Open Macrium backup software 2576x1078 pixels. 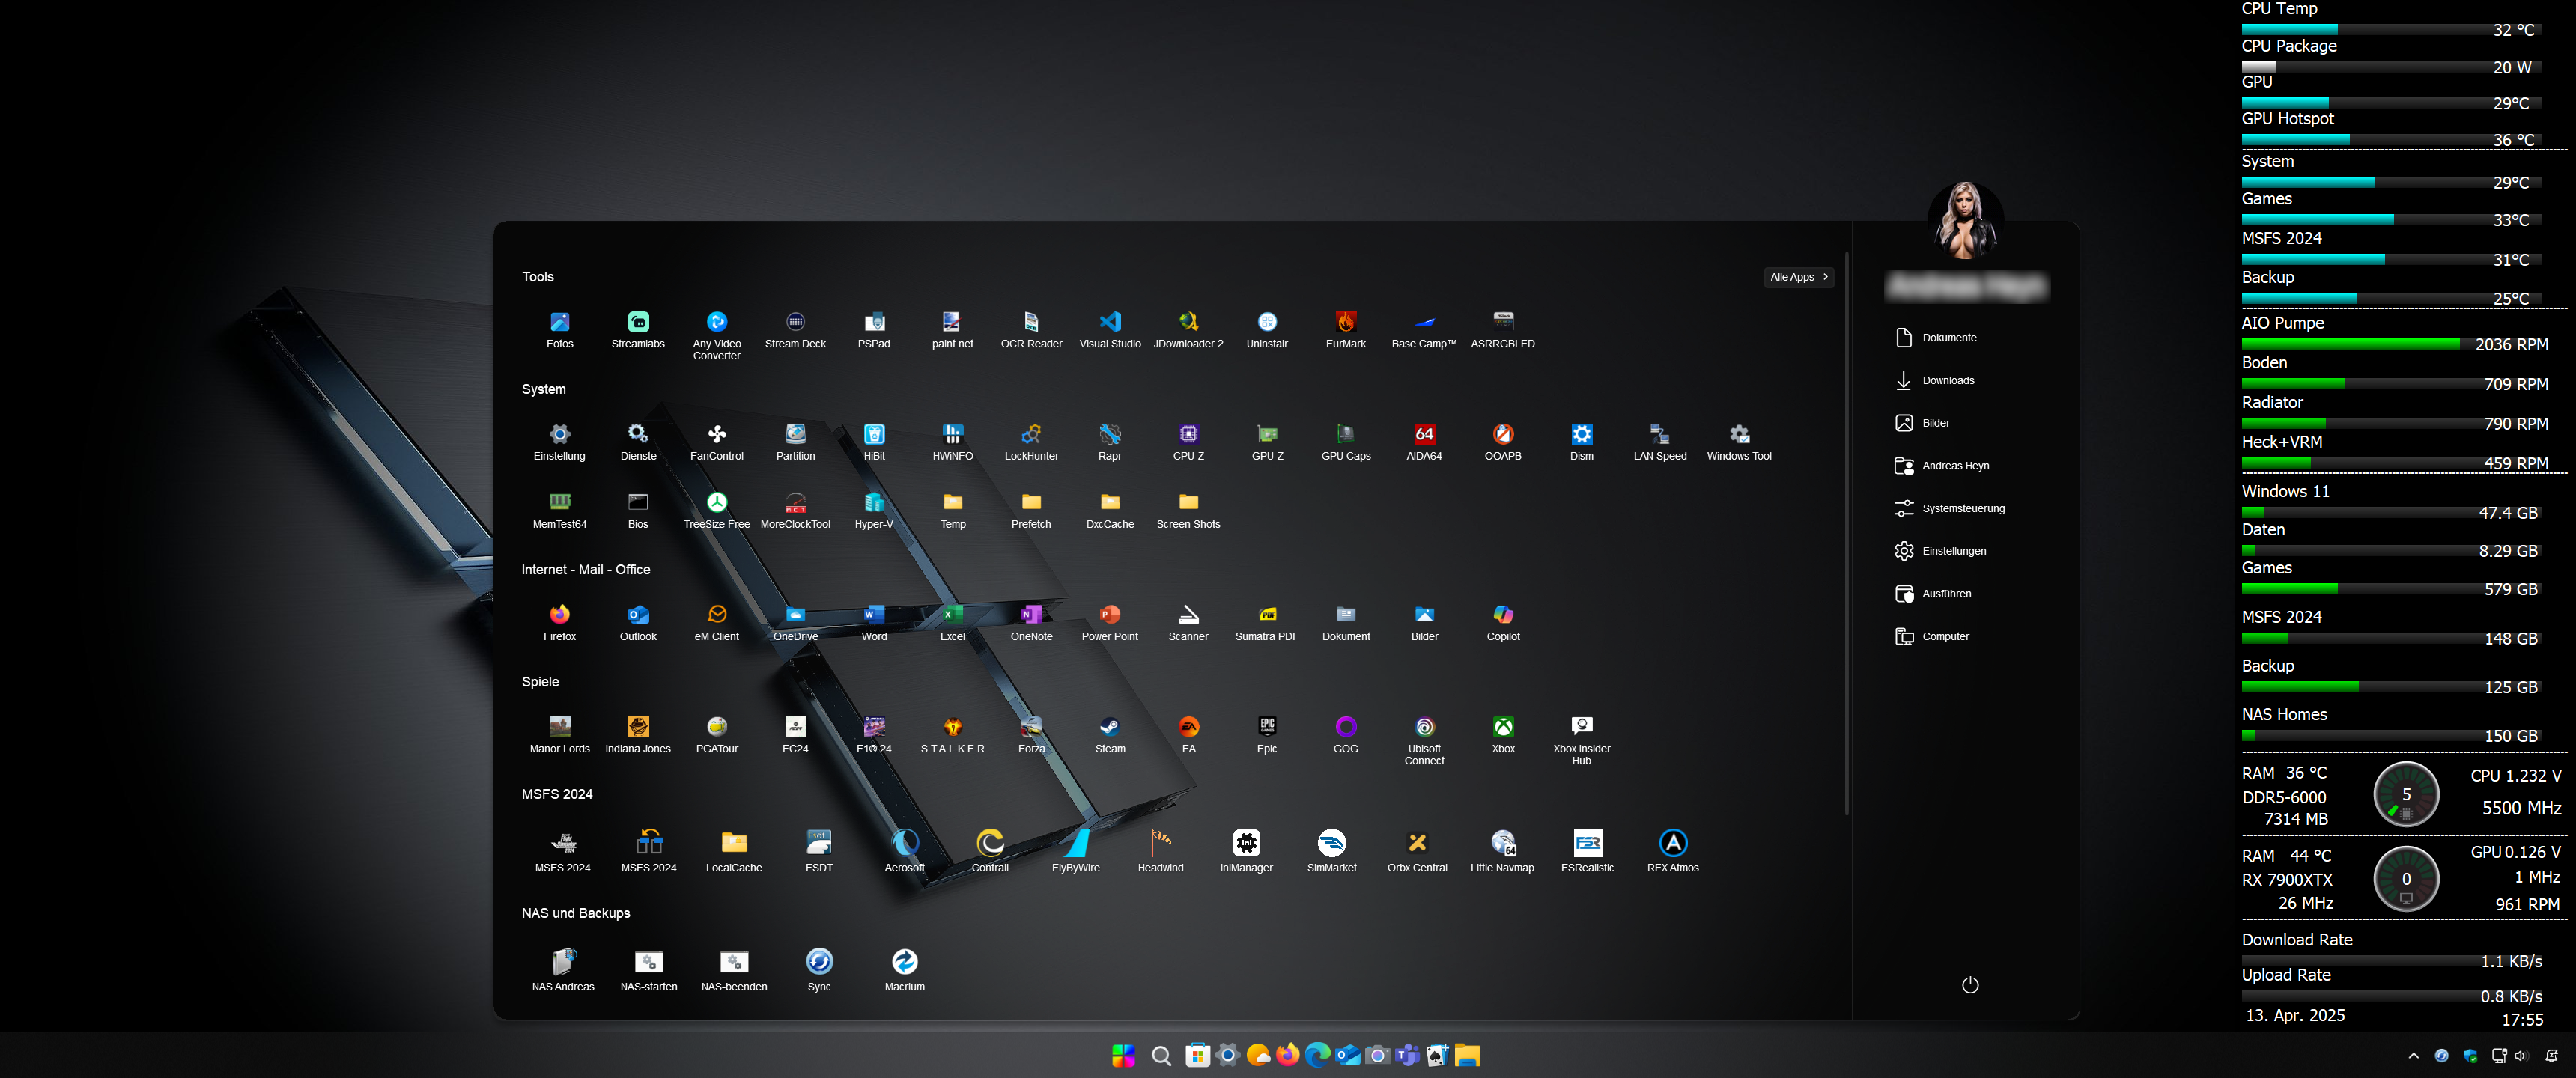click(x=904, y=962)
